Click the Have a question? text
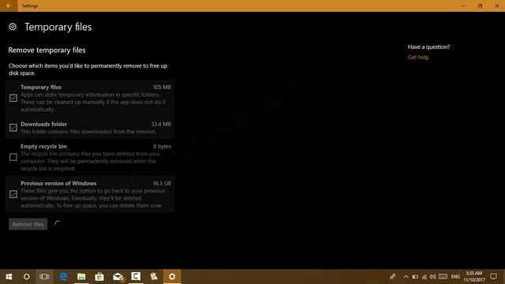Viewport: 505px width, 284px height. coord(428,47)
